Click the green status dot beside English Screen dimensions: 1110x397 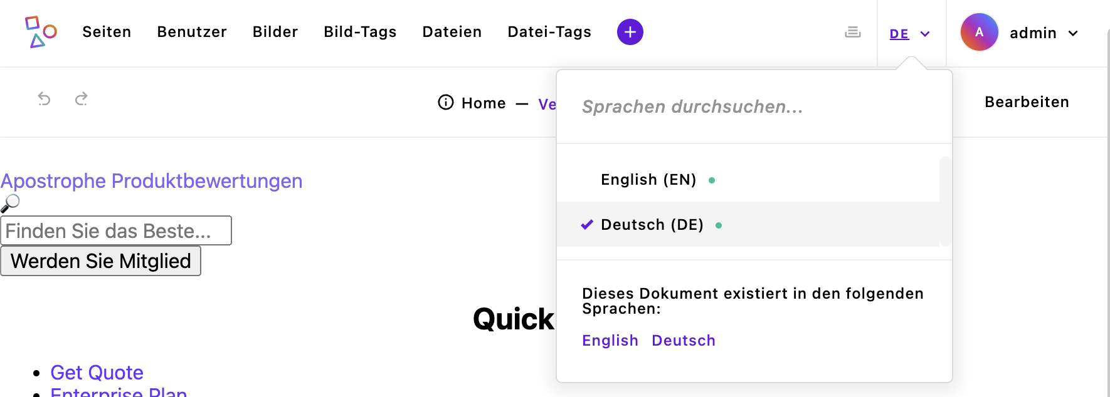tap(712, 180)
